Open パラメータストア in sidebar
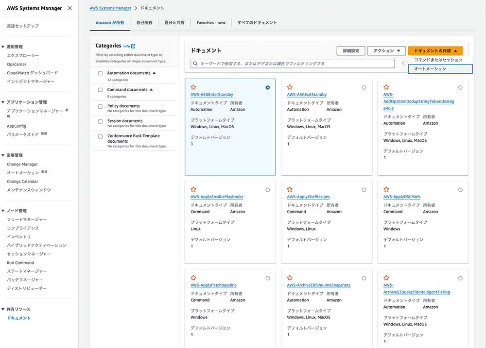 point(23,134)
